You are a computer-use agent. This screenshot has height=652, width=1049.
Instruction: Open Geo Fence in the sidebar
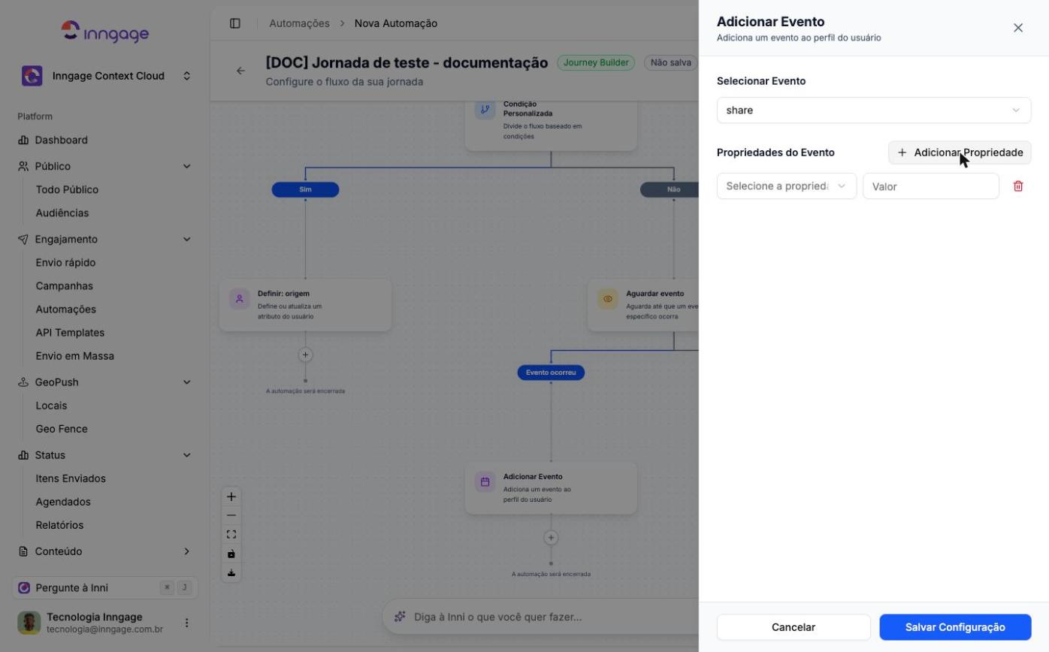62,429
